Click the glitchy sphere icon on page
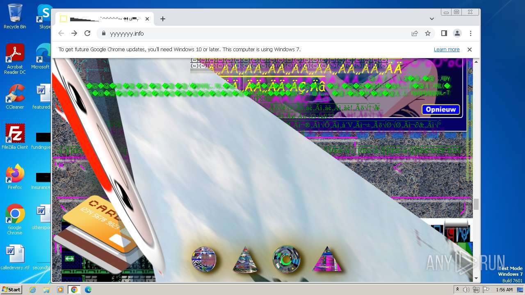Viewport: 525px width, 295px height. (x=204, y=259)
